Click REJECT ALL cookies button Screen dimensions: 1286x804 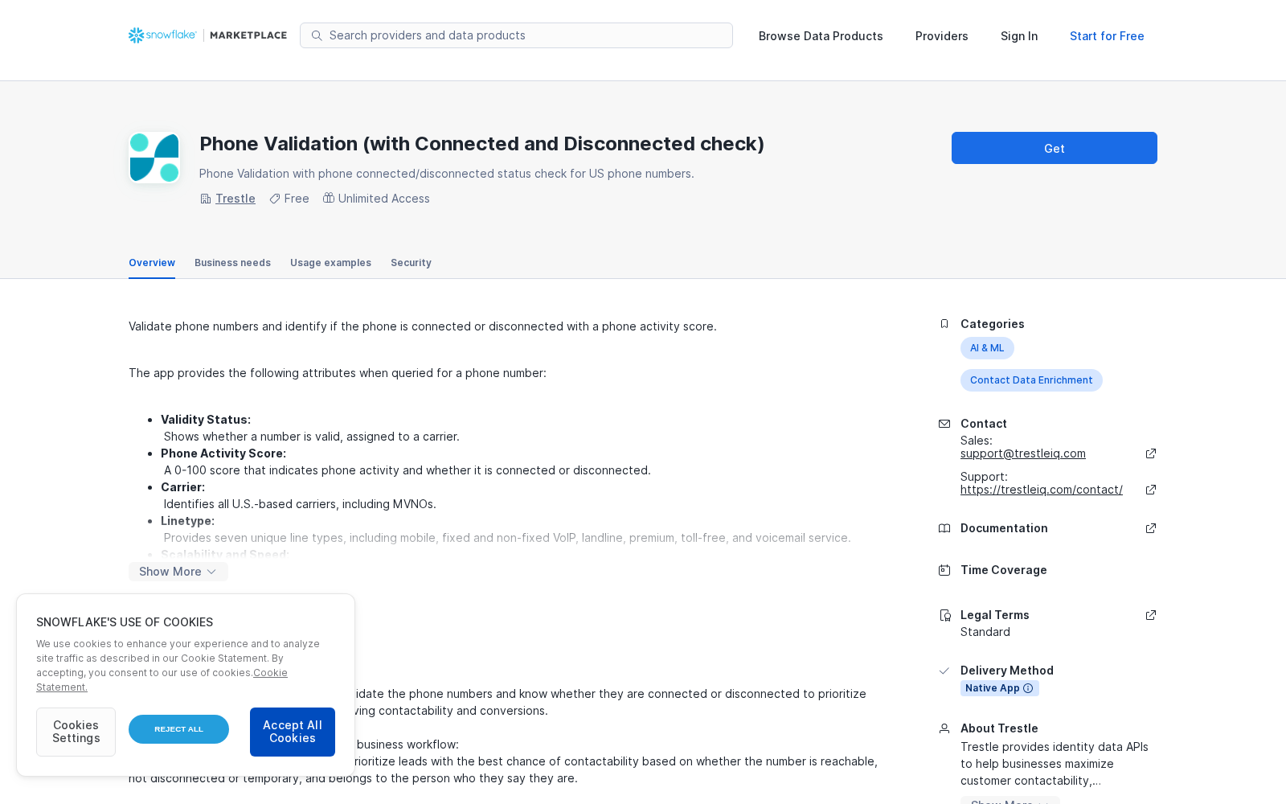178,729
